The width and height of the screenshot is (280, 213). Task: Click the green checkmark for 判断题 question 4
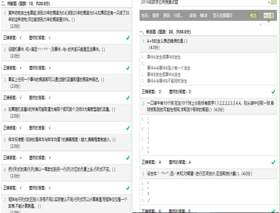tap(128, 128)
